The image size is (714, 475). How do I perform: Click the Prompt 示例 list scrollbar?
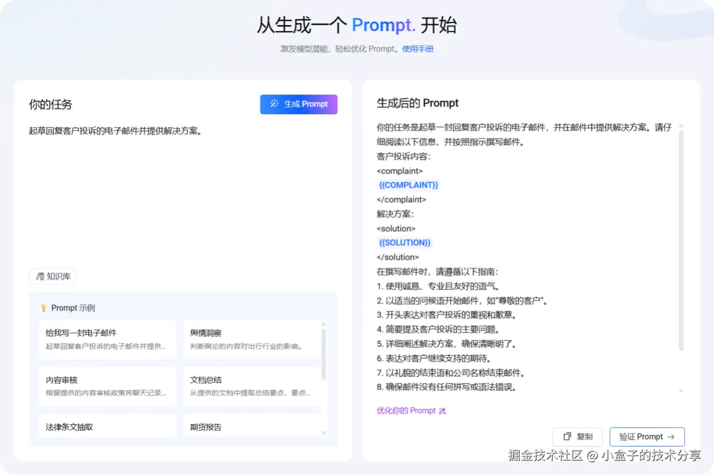click(323, 354)
